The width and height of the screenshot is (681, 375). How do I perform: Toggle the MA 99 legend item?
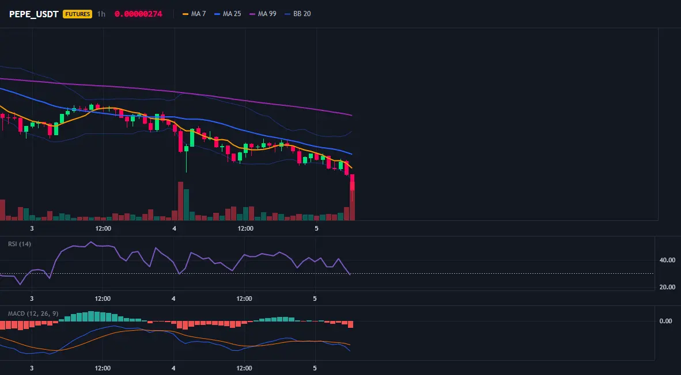point(263,14)
